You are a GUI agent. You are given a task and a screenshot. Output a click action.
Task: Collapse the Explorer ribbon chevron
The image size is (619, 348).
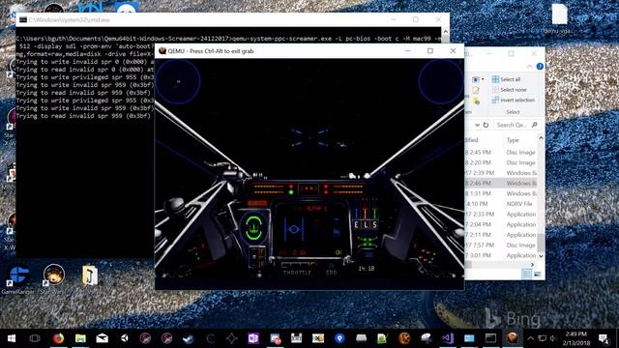coord(530,67)
